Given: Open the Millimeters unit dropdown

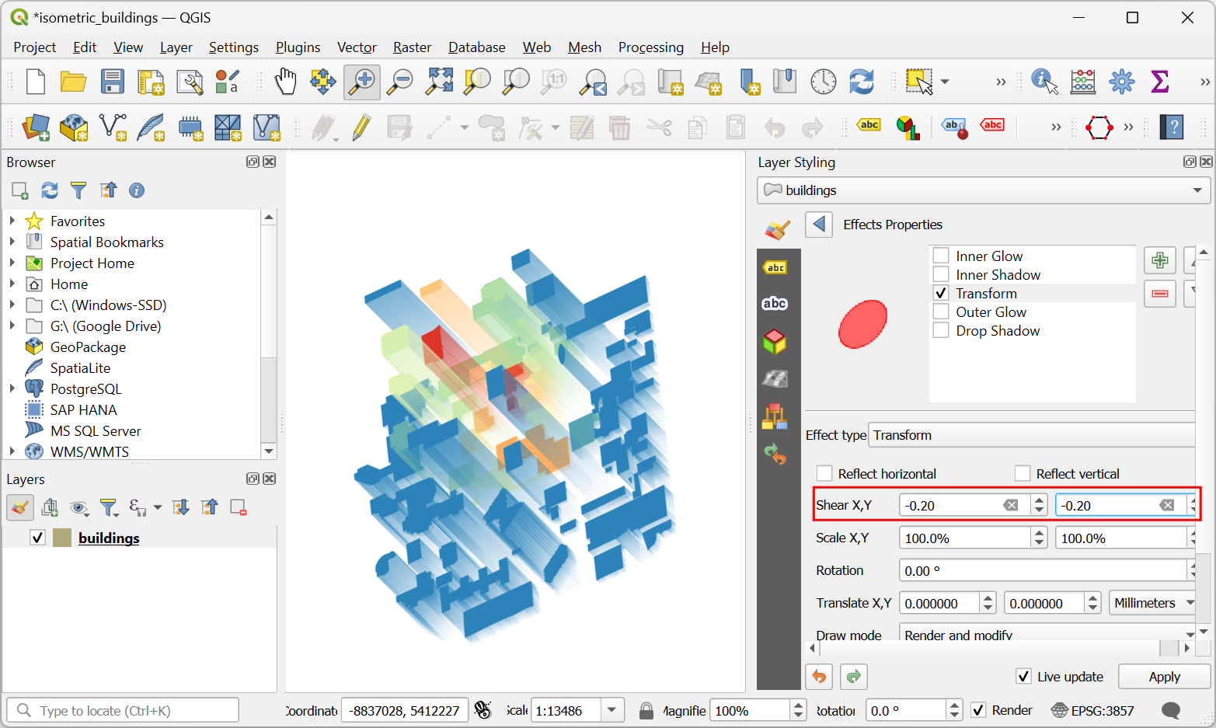Looking at the screenshot, I should click(1153, 603).
